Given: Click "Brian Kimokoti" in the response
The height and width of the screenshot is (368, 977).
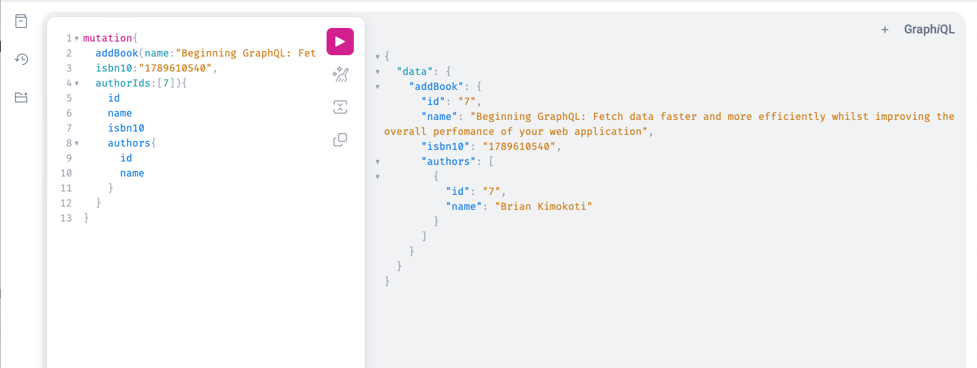Looking at the screenshot, I should pyautogui.click(x=543, y=206).
